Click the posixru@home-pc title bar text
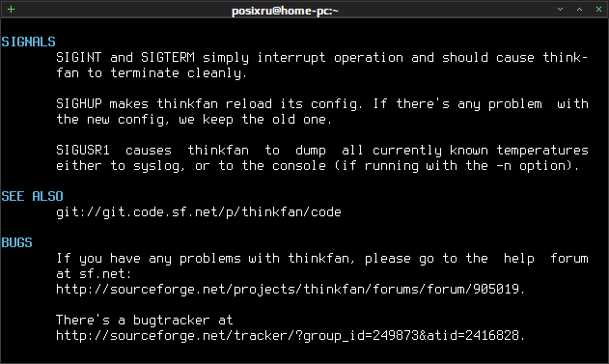The height and width of the screenshot is (364, 609). pyautogui.click(x=285, y=11)
